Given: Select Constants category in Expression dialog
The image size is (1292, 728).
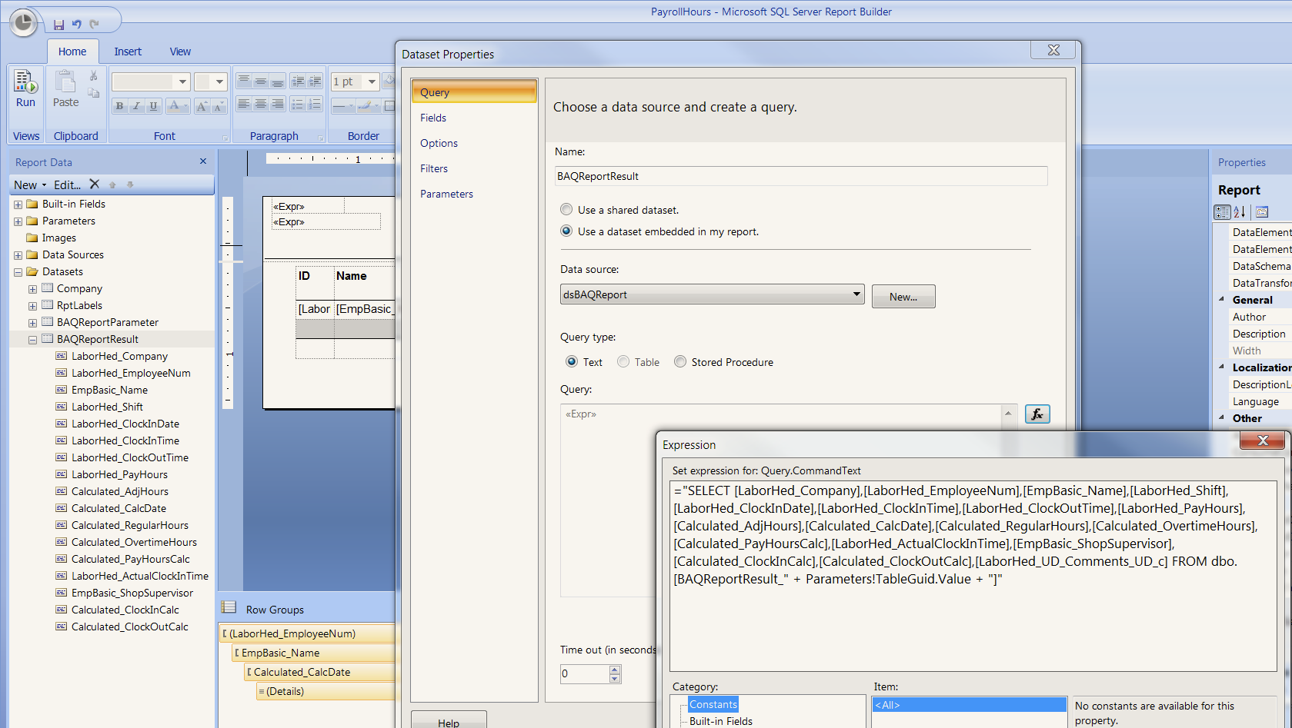Looking at the screenshot, I should [x=713, y=704].
